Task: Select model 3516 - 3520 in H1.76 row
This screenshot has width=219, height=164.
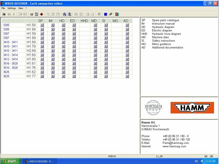Action: [11, 68]
